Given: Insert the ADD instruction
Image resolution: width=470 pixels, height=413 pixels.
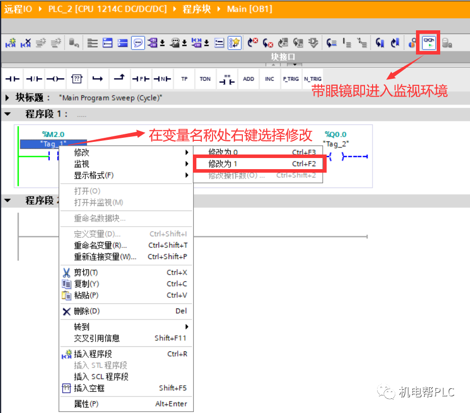Looking at the screenshot, I should tap(248, 79).
